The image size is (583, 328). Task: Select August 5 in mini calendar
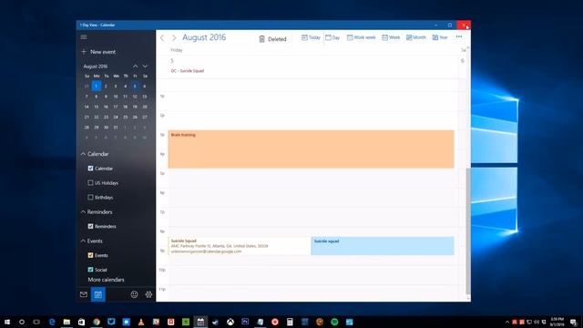tap(135, 86)
